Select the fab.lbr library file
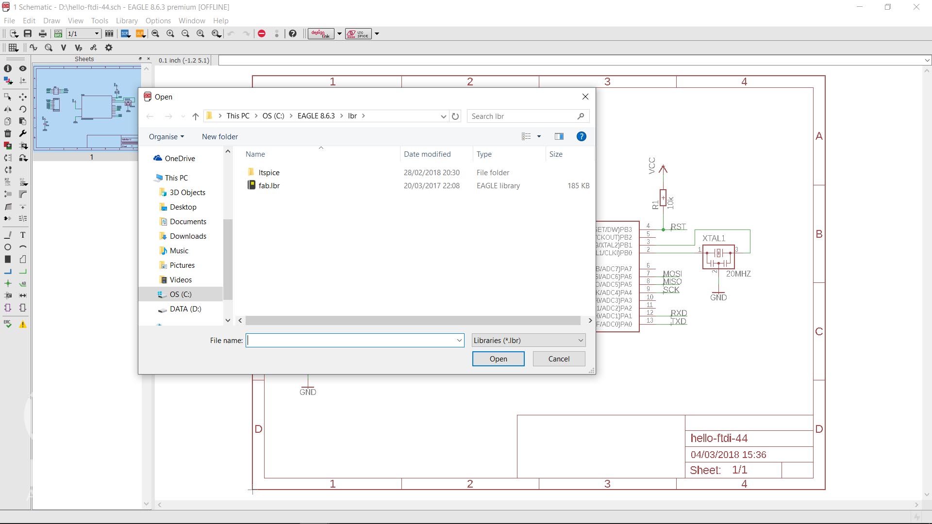 tap(269, 185)
